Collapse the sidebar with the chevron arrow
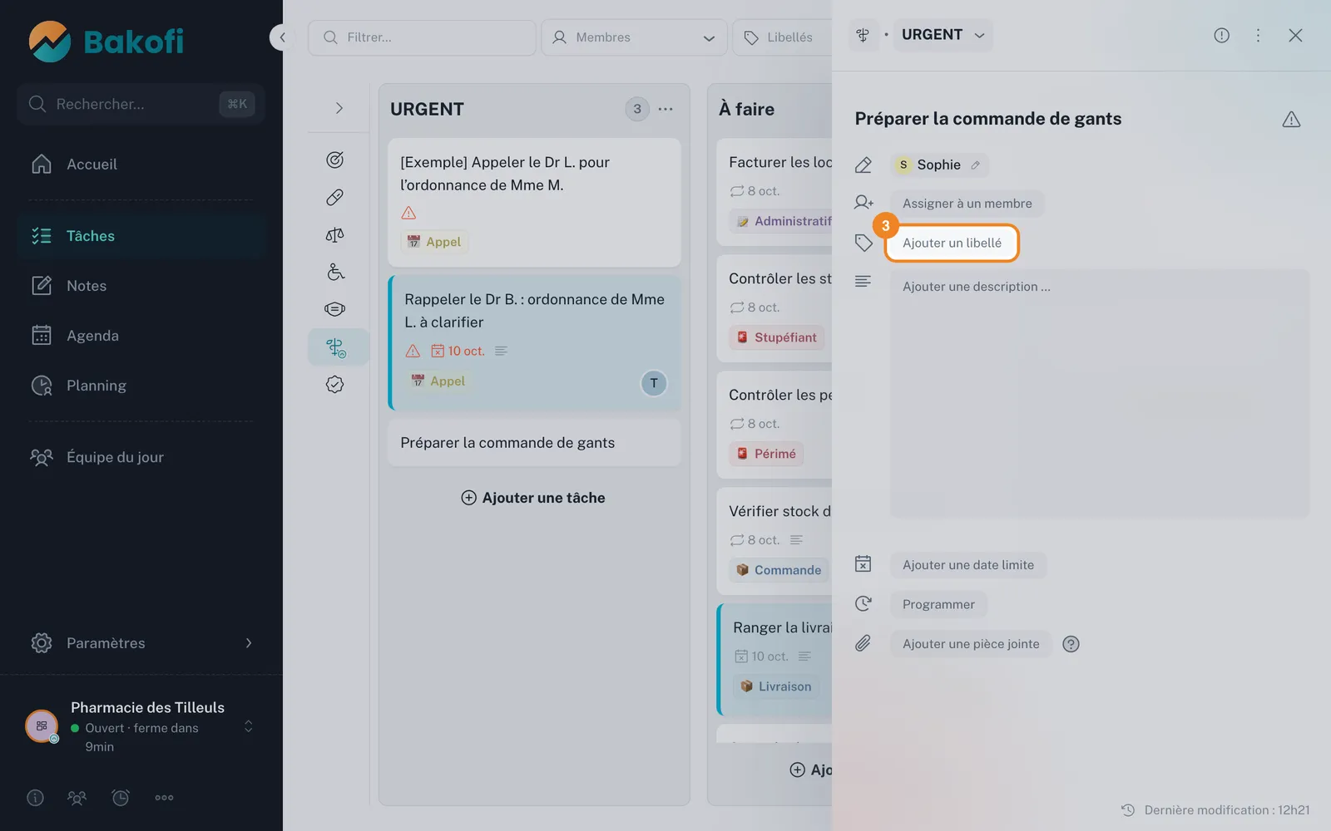Image resolution: width=1331 pixels, height=831 pixels. pyautogui.click(x=282, y=37)
